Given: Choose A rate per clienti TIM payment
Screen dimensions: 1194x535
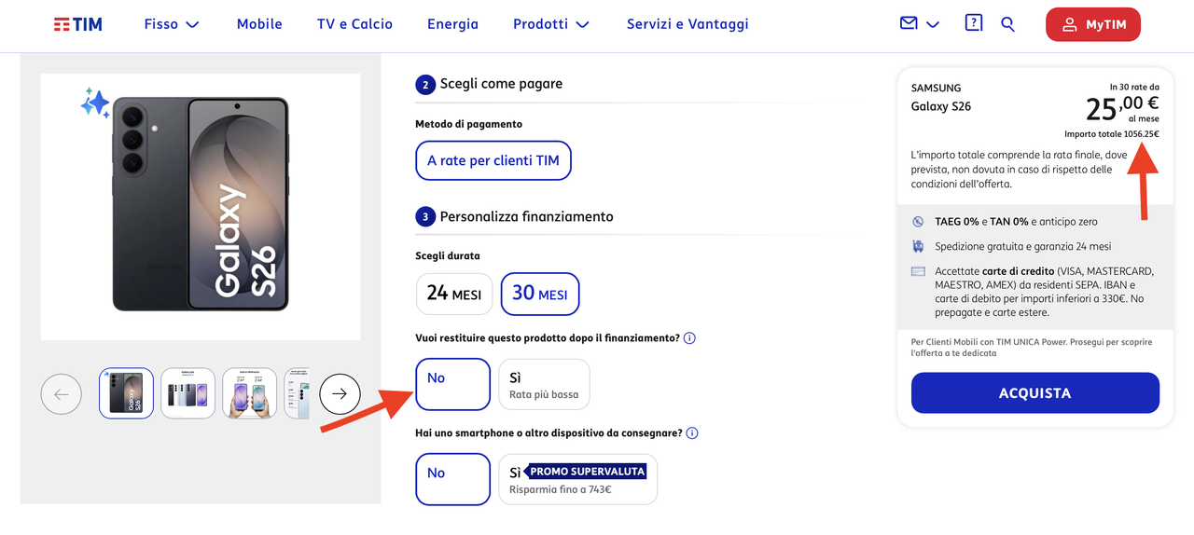Looking at the screenshot, I should [x=493, y=160].
